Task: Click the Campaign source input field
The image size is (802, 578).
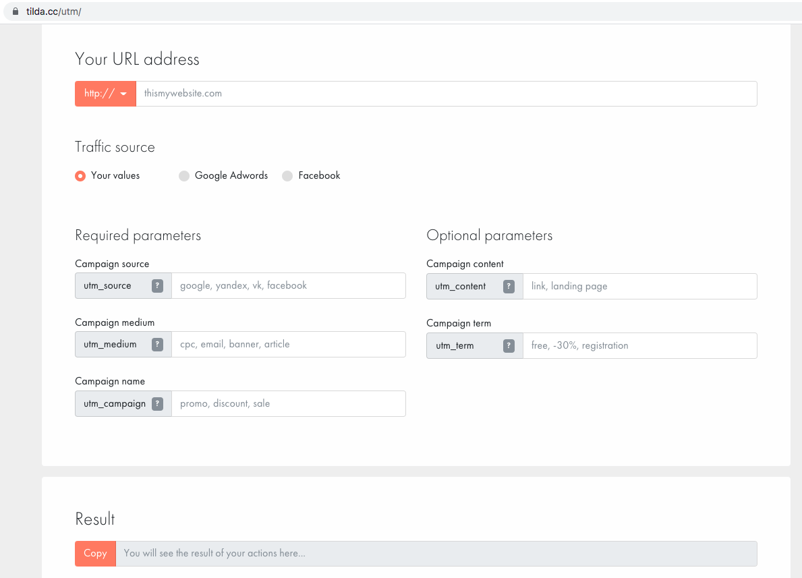Action: 288,286
